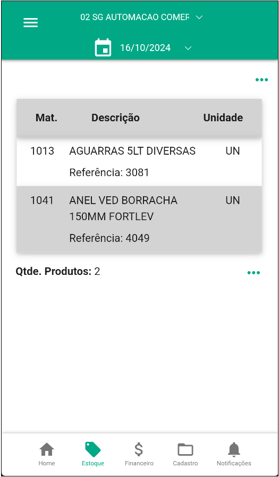This screenshot has width=279, height=477.
Task: Click the Unidade column header
Action: (x=223, y=118)
